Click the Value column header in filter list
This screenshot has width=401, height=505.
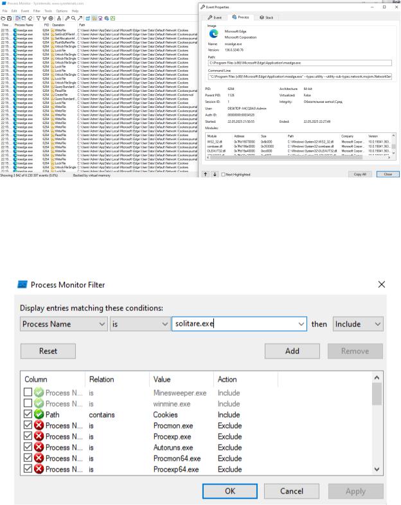(x=181, y=380)
